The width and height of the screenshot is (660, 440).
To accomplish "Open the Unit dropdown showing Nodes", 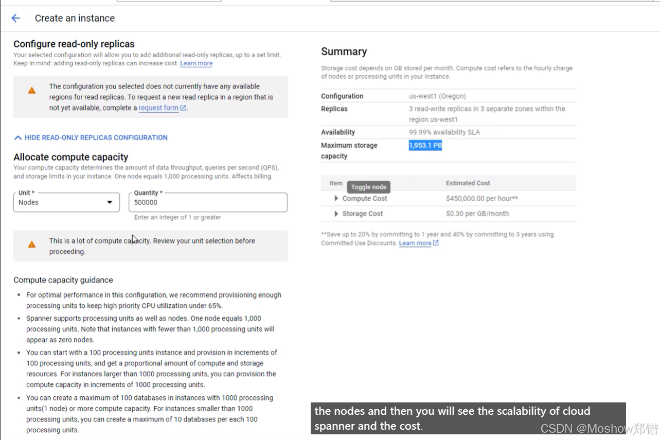I will [x=66, y=202].
